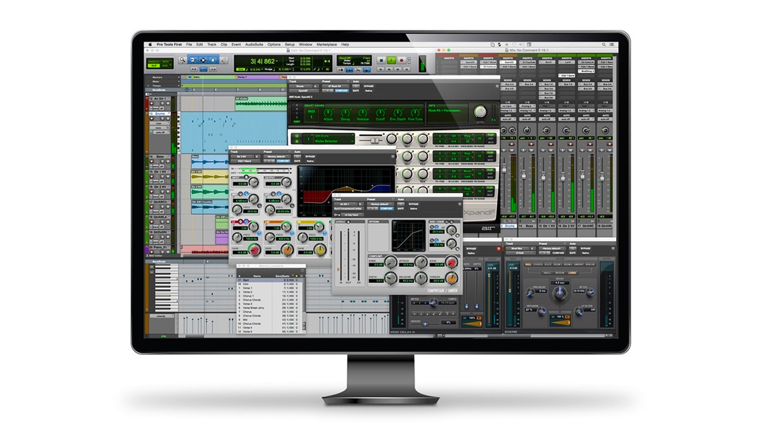Toggle BYPASS in the EQ plug-in window
Image resolution: width=763 pixels, height=429 pixels.
(x=310, y=156)
